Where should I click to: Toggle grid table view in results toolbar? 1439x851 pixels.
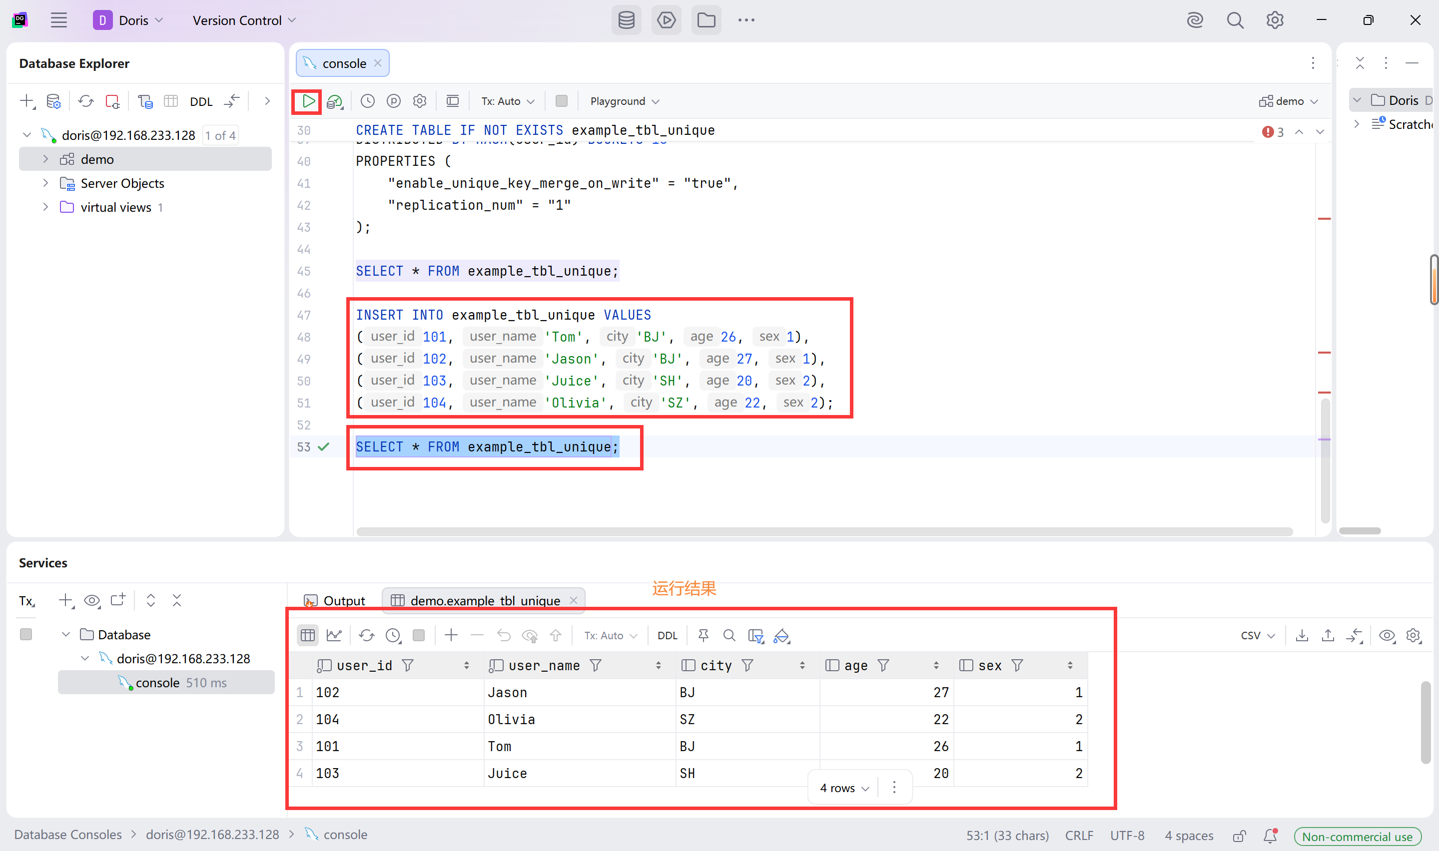coord(308,635)
